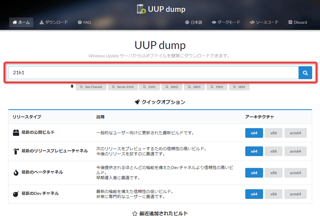Select the Server 21H2 quick search tag
The image size is (320, 218).
tap(123, 87)
